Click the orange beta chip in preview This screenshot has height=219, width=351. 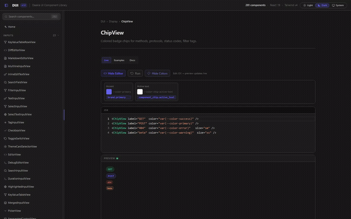coord(110,188)
